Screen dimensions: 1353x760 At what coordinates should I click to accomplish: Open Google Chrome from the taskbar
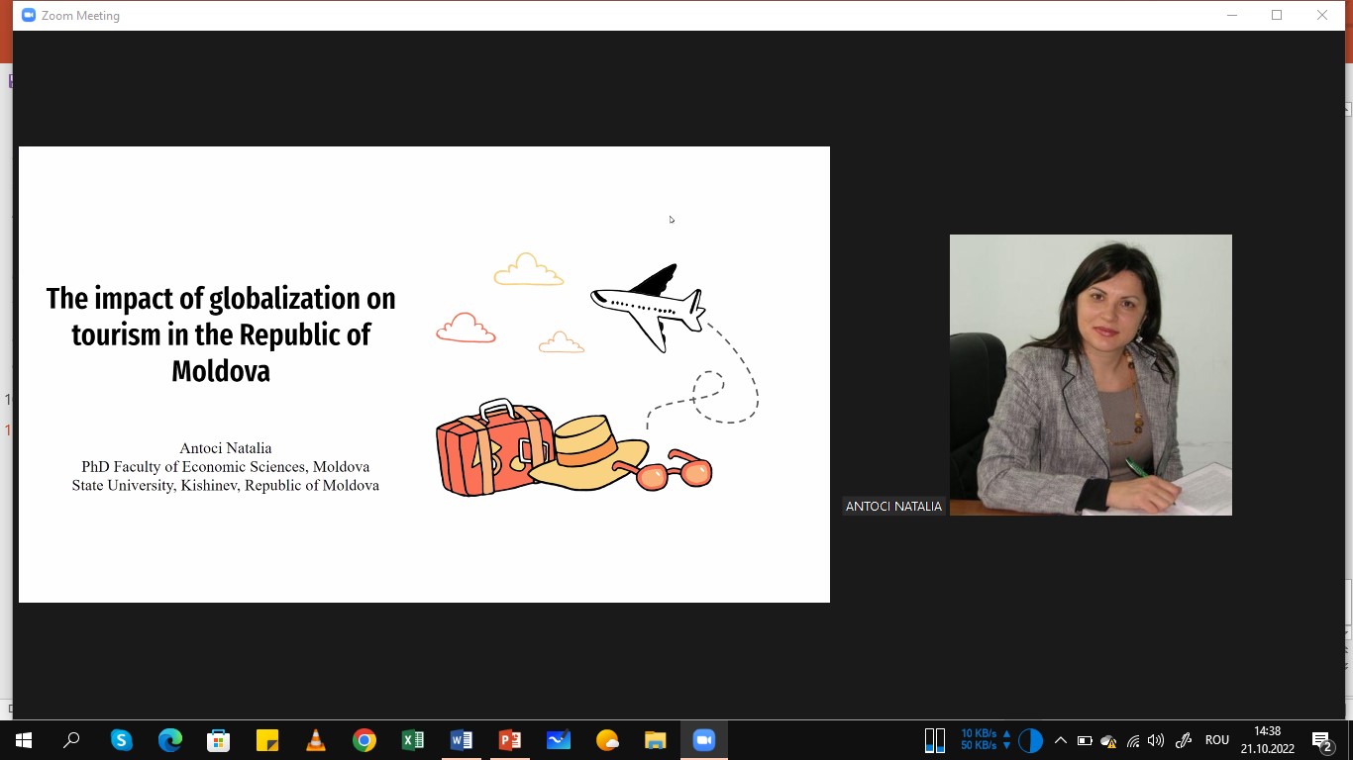(x=364, y=740)
